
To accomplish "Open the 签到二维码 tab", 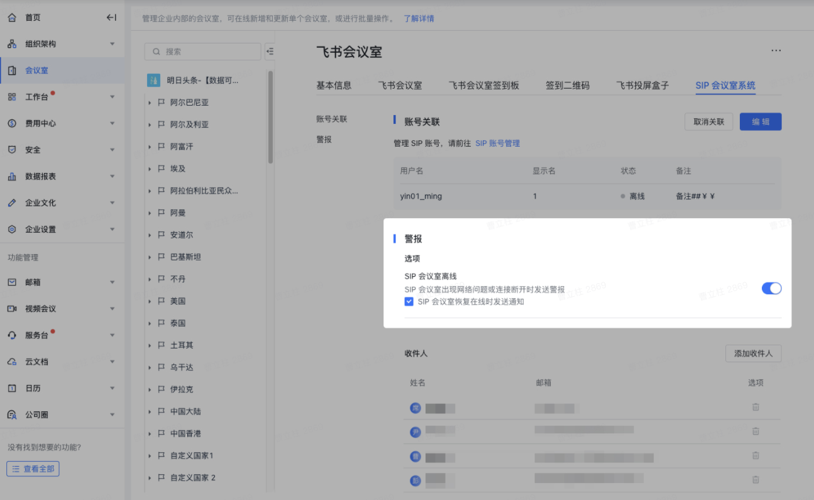I will click(x=568, y=86).
